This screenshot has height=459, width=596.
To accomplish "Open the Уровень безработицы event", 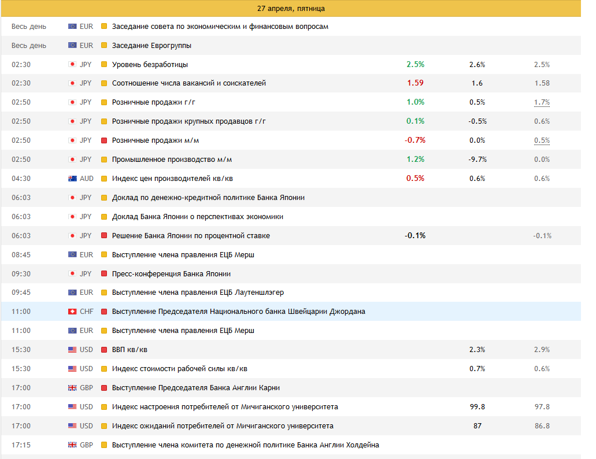I will (x=150, y=65).
